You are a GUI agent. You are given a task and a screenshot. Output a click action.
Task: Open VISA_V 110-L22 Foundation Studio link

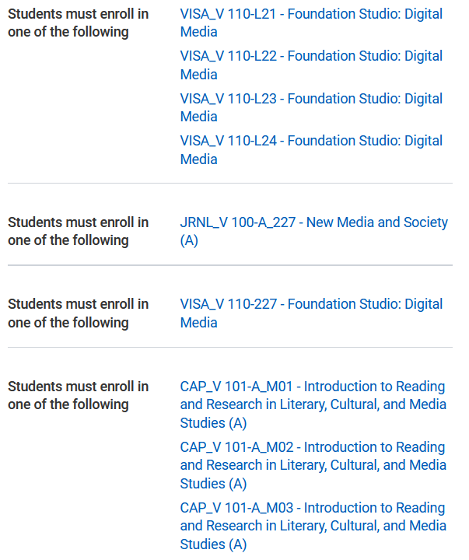311,65
